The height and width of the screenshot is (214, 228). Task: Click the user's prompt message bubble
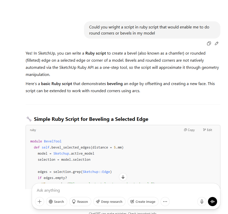[152, 30]
